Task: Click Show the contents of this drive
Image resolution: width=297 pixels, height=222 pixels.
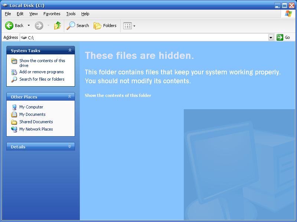Action: [42, 63]
